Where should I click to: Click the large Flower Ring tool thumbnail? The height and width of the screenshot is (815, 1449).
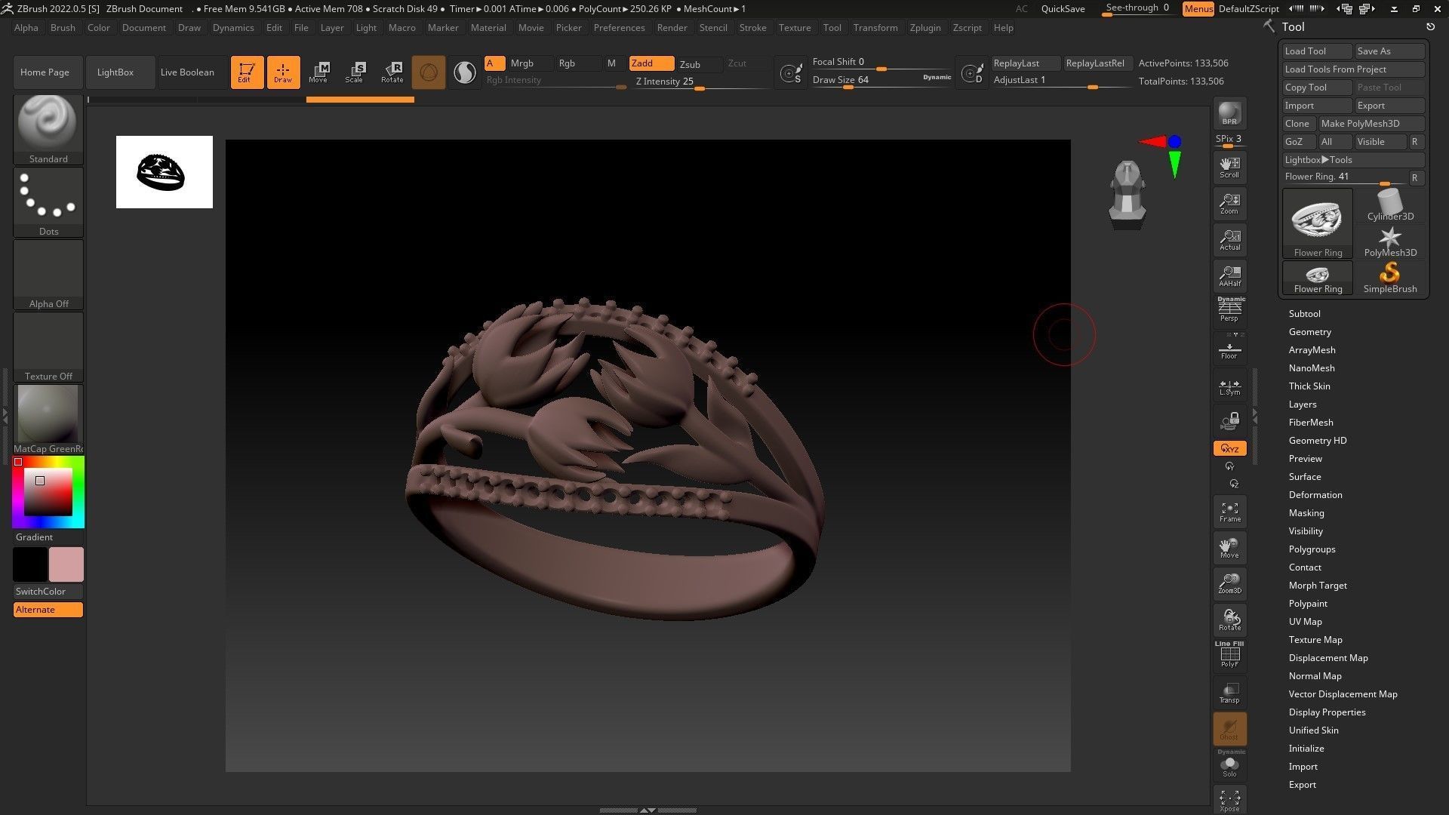pos(1317,223)
